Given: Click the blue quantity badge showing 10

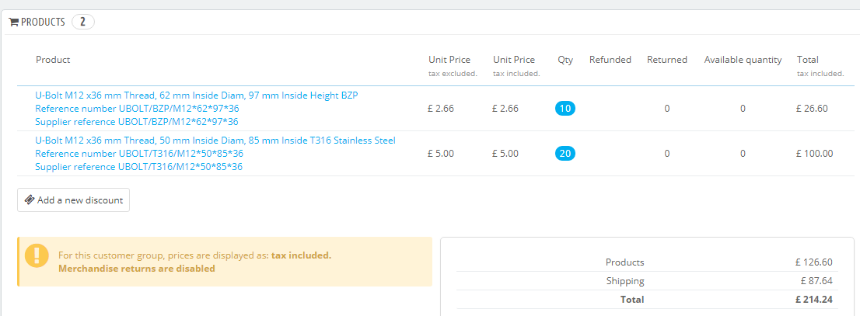Looking at the screenshot, I should (565, 109).
